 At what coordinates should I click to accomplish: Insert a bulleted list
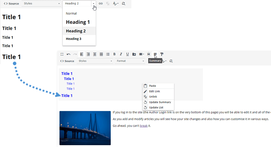(x=108, y=54)
